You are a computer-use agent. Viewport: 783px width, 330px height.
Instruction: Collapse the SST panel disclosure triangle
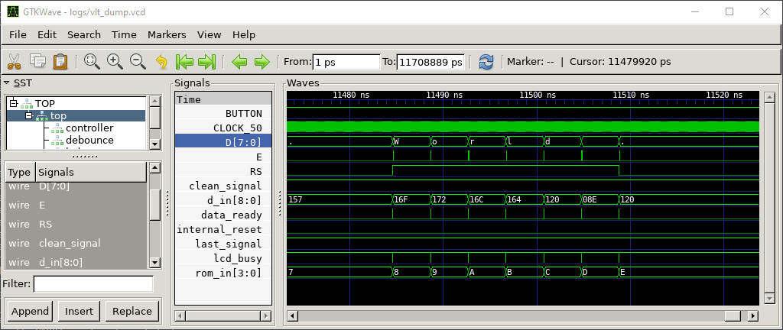click(x=6, y=82)
